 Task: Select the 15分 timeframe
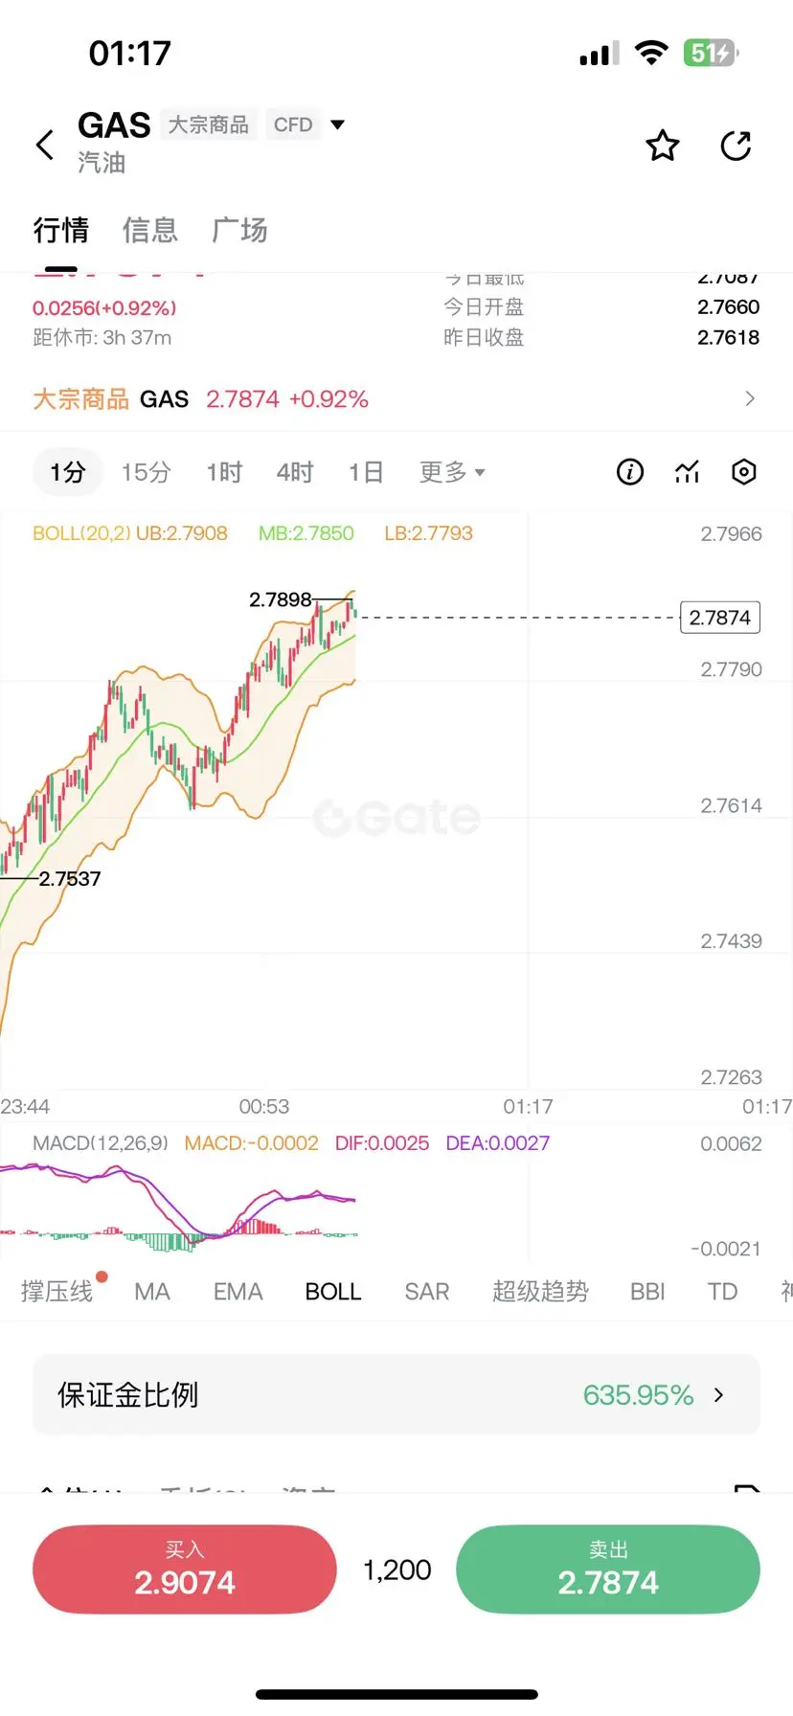147,472
